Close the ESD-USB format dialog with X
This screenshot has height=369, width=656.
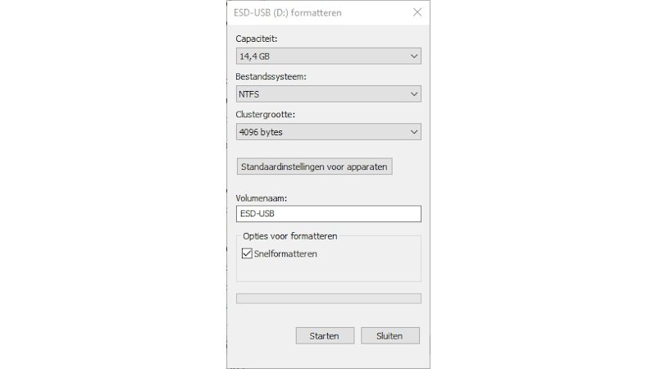417,12
